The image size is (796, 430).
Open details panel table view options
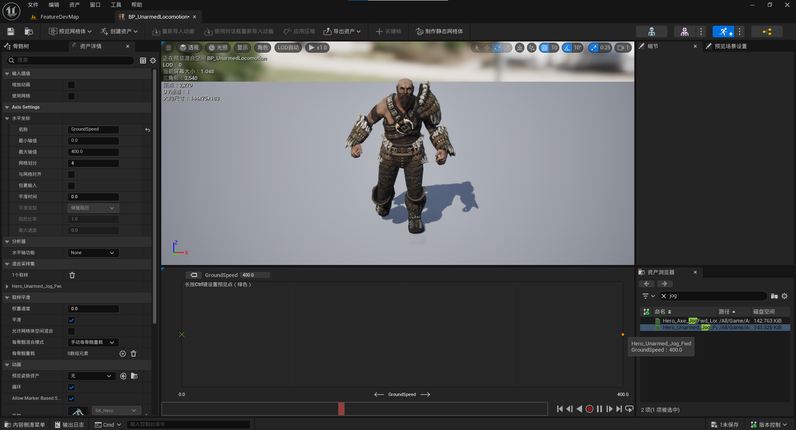(143, 61)
